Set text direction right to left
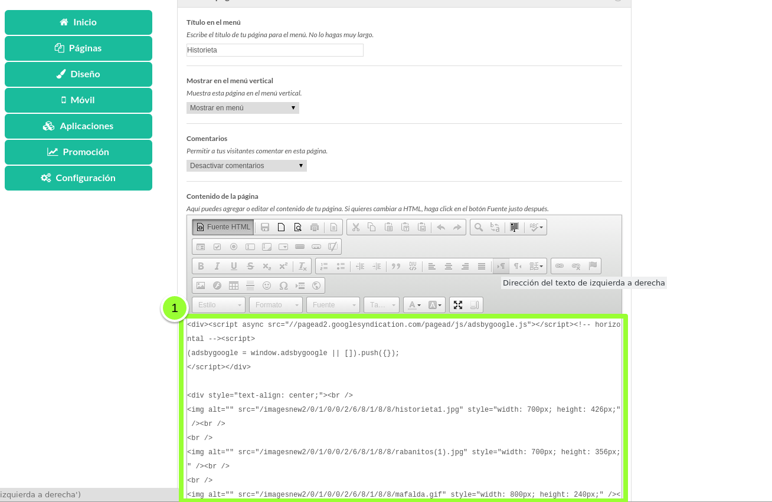The image size is (772, 502). coord(518,266)
